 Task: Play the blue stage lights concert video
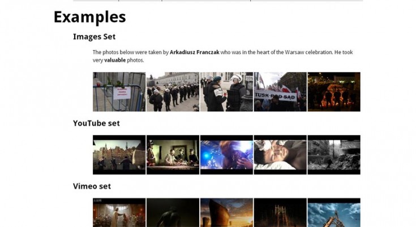(226, 155)
